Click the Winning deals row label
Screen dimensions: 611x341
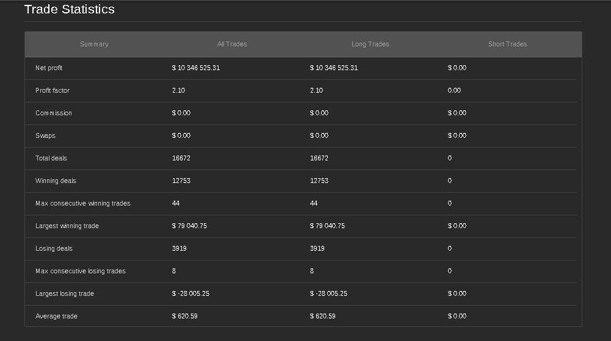pyautogui.click(x=56, y=181)
